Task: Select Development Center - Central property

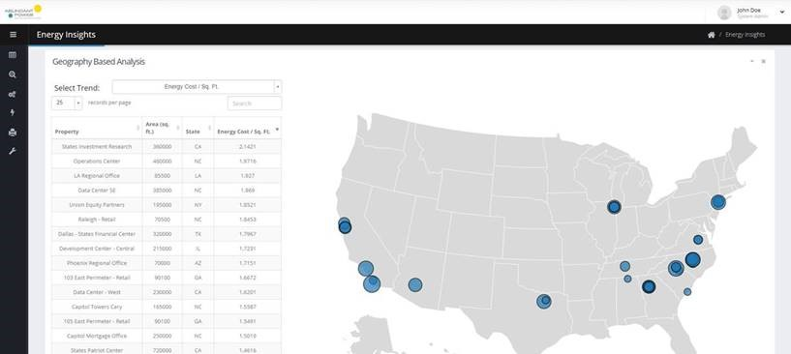Action: coord(97,249)
